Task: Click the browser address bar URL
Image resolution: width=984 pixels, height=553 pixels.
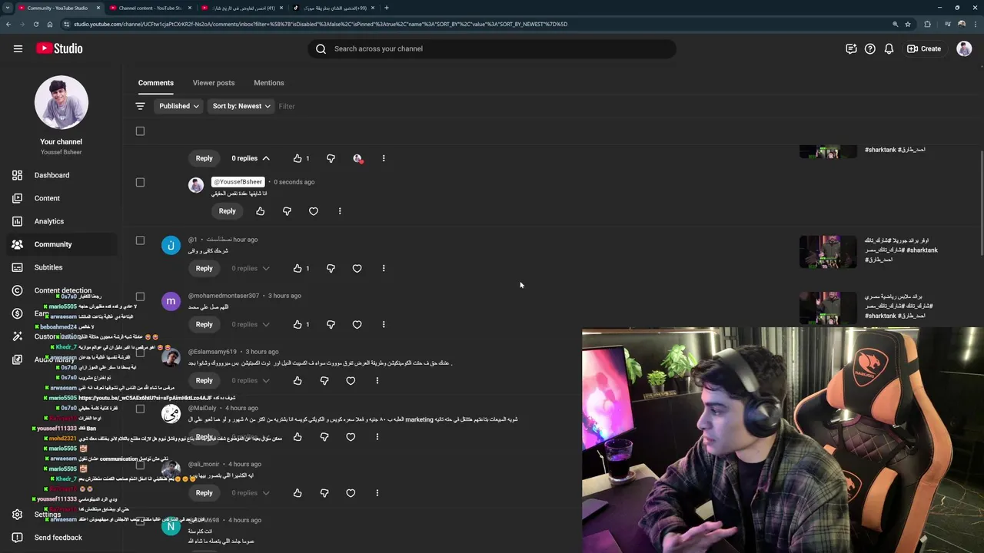Action: point(321,24)
